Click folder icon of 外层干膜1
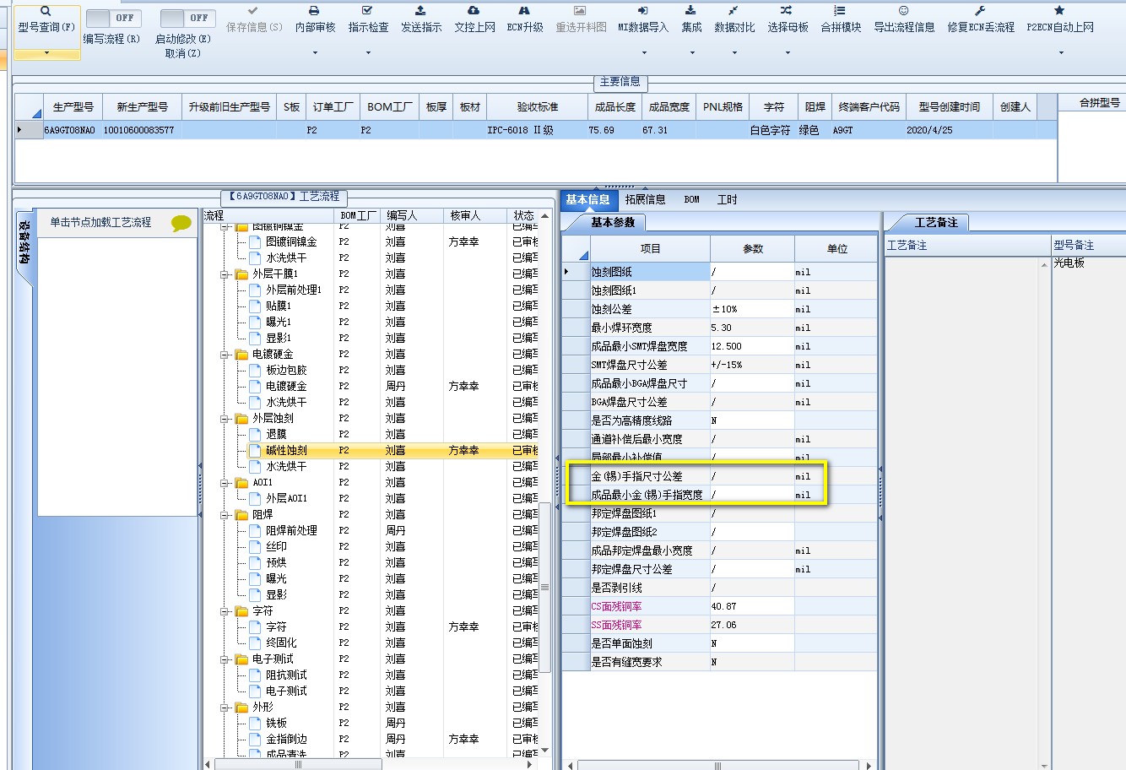Screen dimensions: 1126x770 pyautogui.click(x=241, y=274)
